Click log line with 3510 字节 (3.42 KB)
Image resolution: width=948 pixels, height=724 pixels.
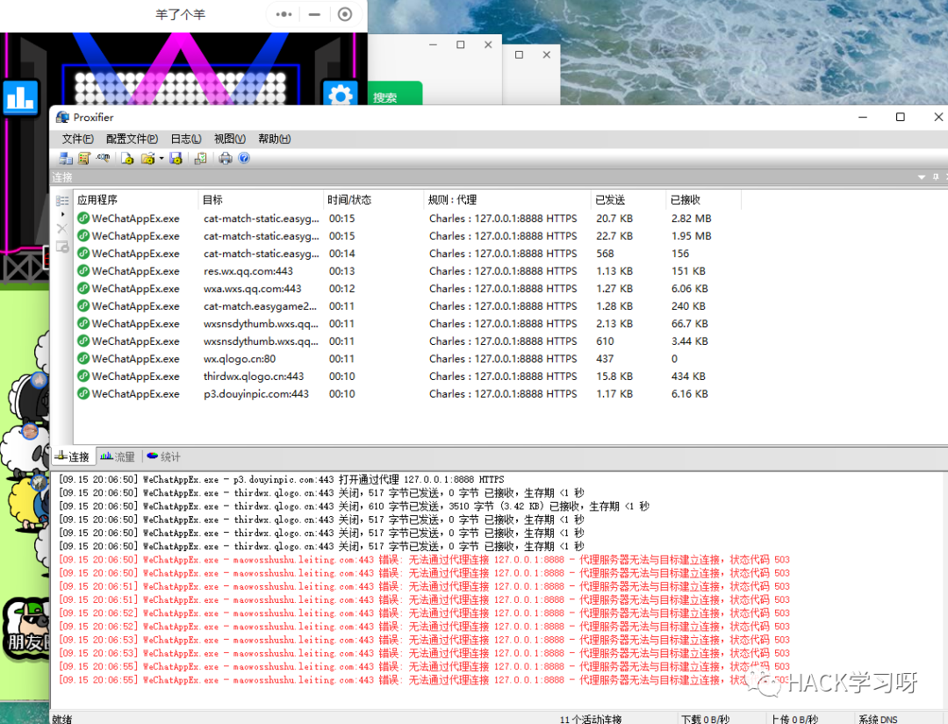(x=354, y=505)
